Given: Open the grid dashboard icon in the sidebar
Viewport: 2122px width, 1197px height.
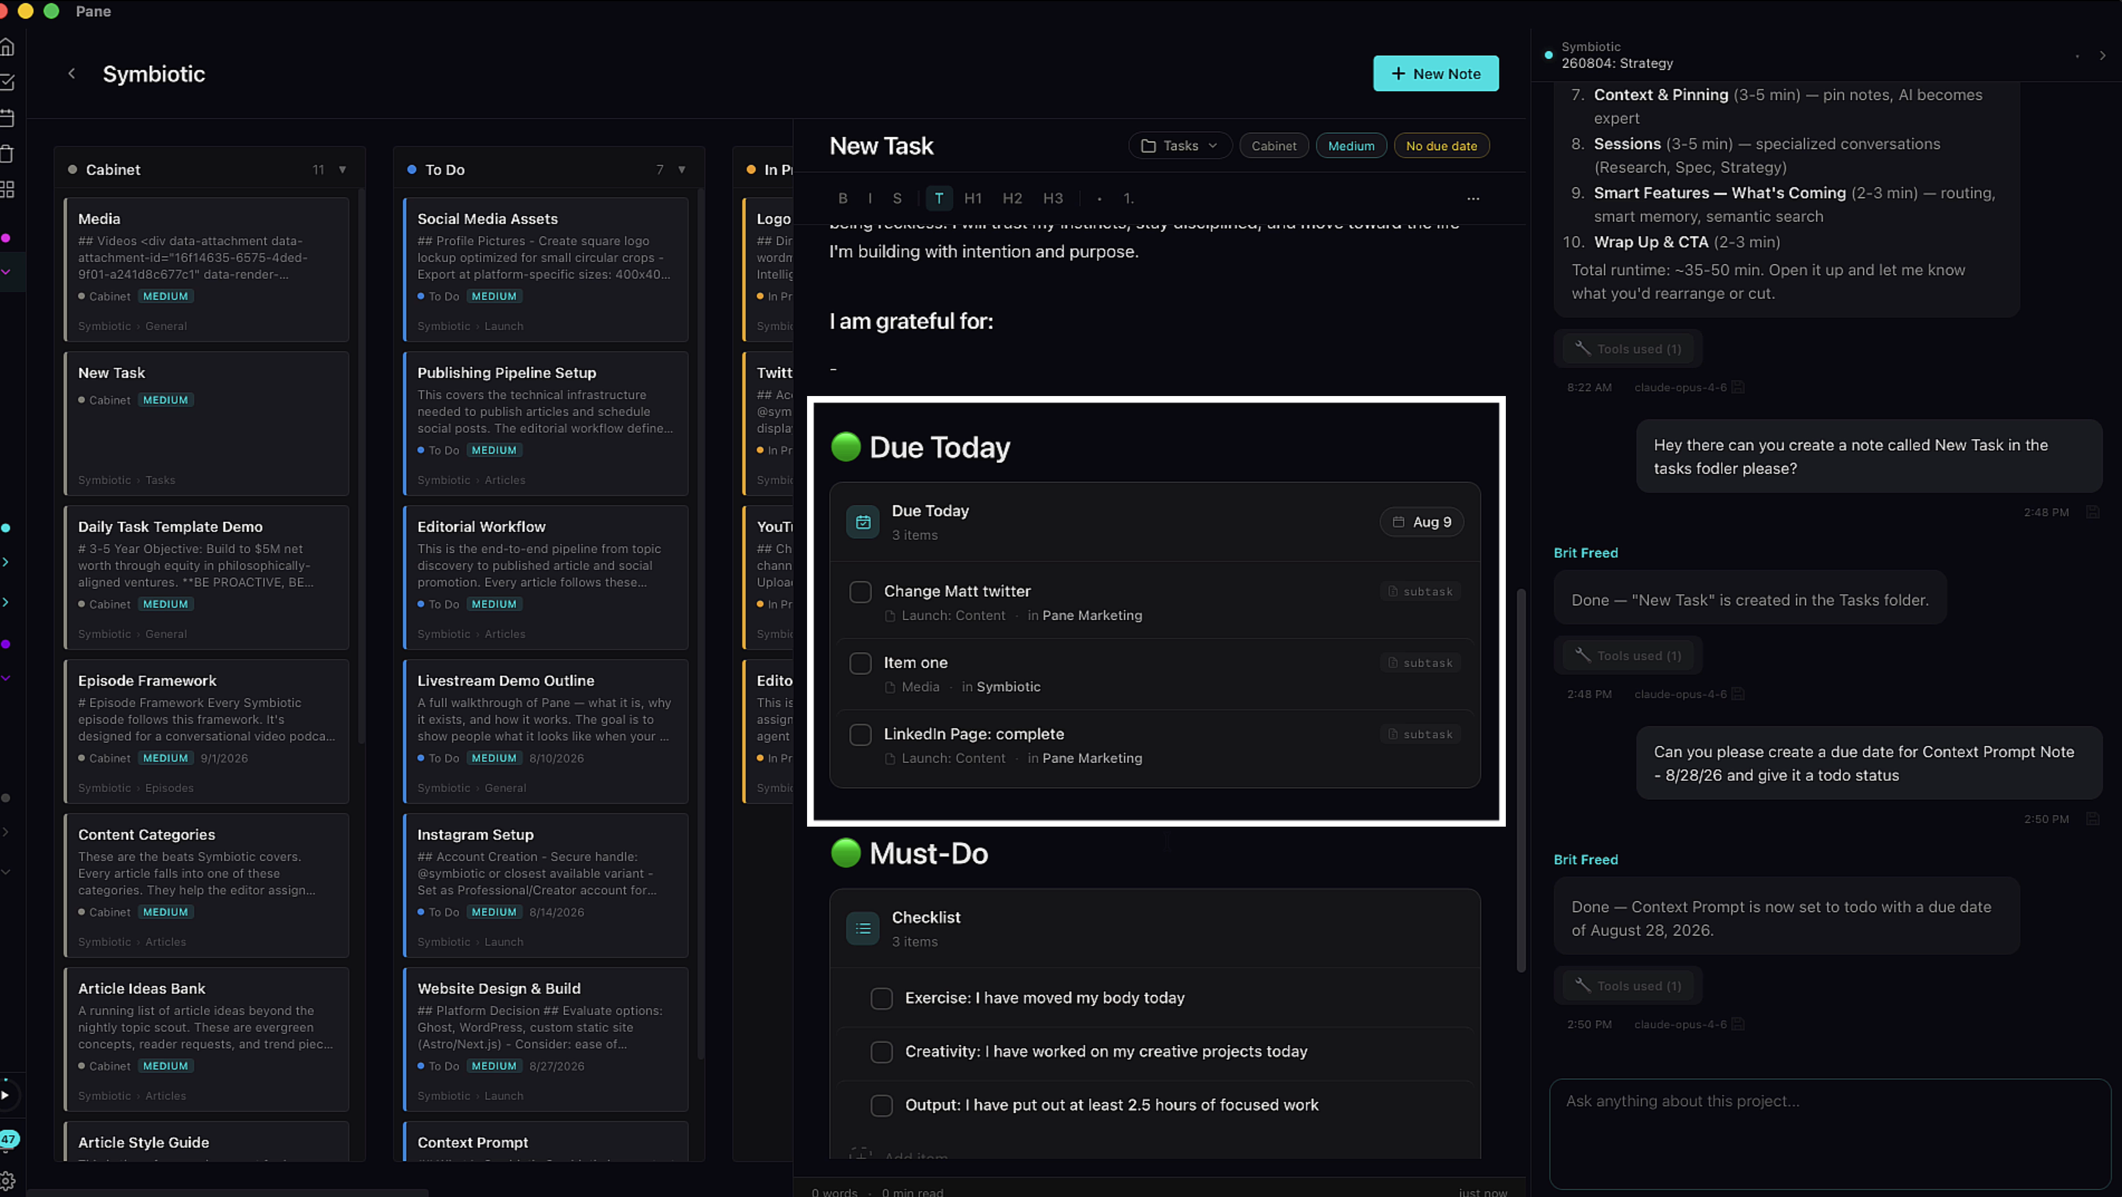Looking at the screenshot, I should tap(7, 189).
